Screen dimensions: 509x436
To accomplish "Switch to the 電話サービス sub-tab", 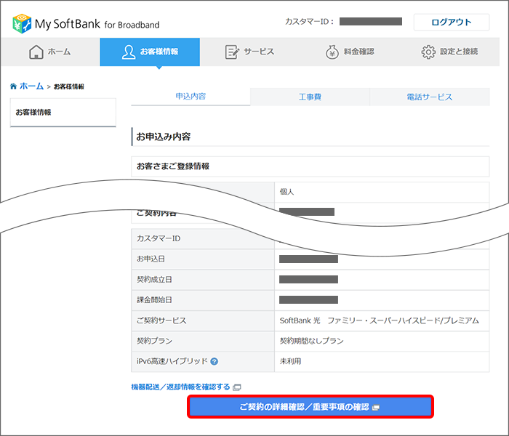I will (430, 97).
